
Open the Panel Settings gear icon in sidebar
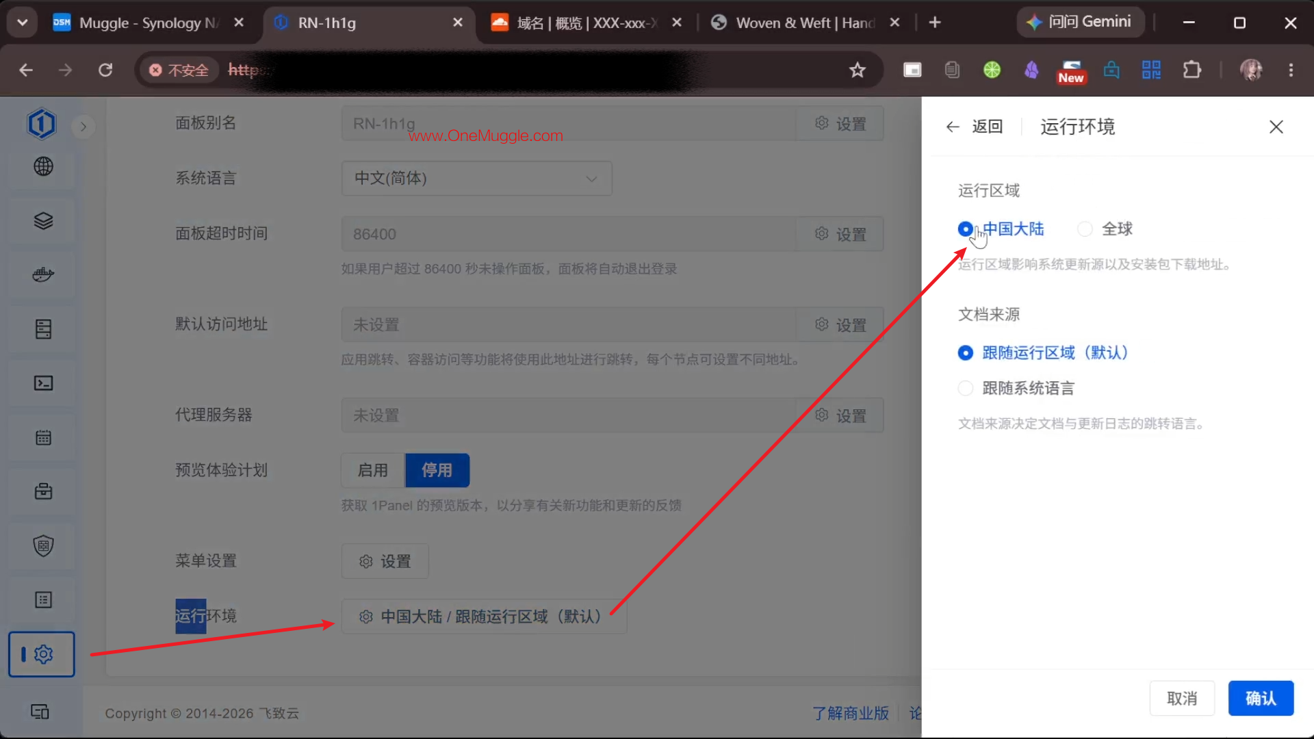42,654
